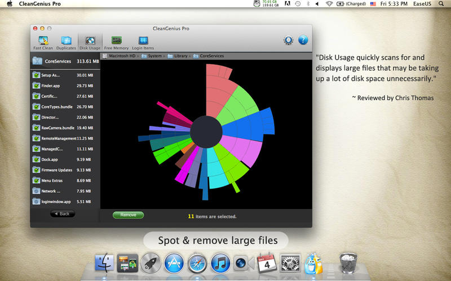Select the Network ... folder icon
Viewport: 451px width, 281px height.
(x=36, y=191)
